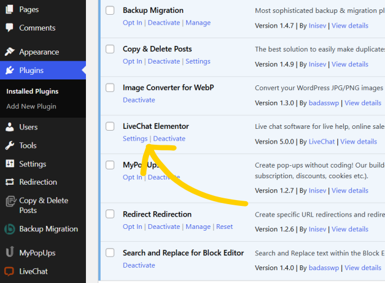Deactivate the Copy & Delete Posts plugin
Screen dimensions: 385x283
164,61
